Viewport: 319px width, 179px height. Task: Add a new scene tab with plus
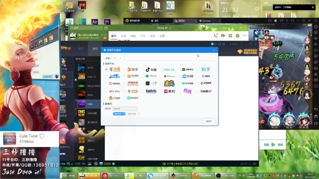120,58
